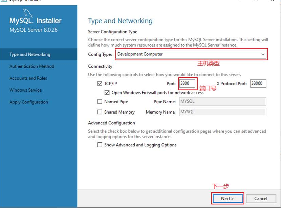Viewport: 282px width, 208px height.
Task: Enable the Named Pipe checkbox
Action: (100, 102)
